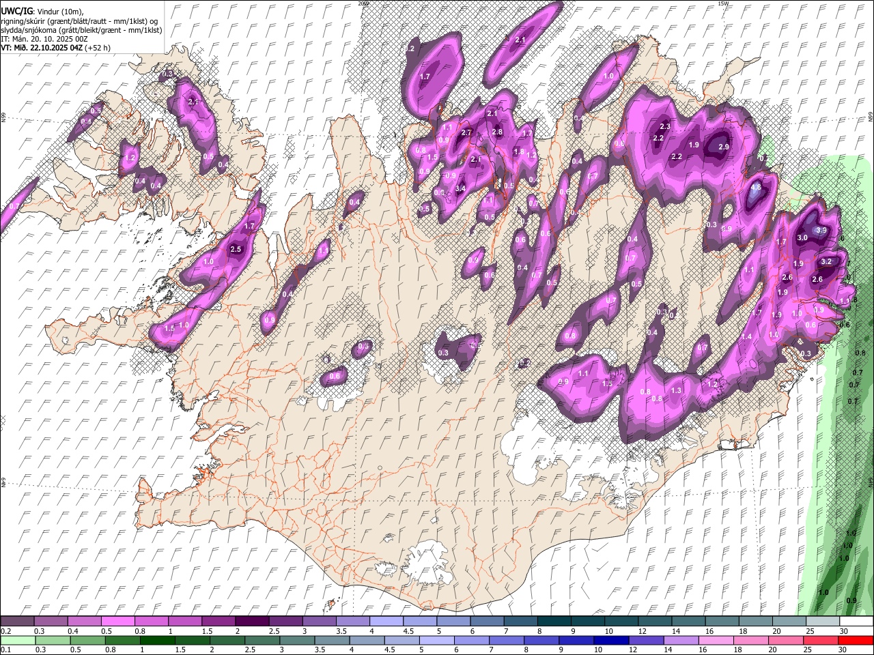The height and width of the screenshot is (655, 874).
Task: Select the pale green swatch between 0.1 and 0.3
Action: point(18,641)
